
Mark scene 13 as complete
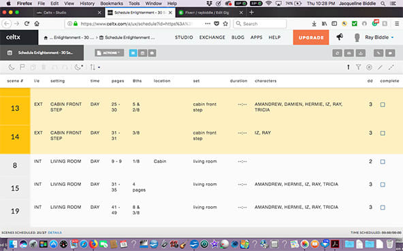(383, 104)
